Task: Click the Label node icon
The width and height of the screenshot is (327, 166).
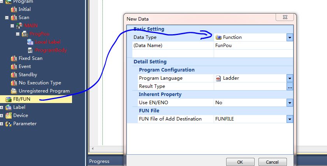Action: point(9,107)
